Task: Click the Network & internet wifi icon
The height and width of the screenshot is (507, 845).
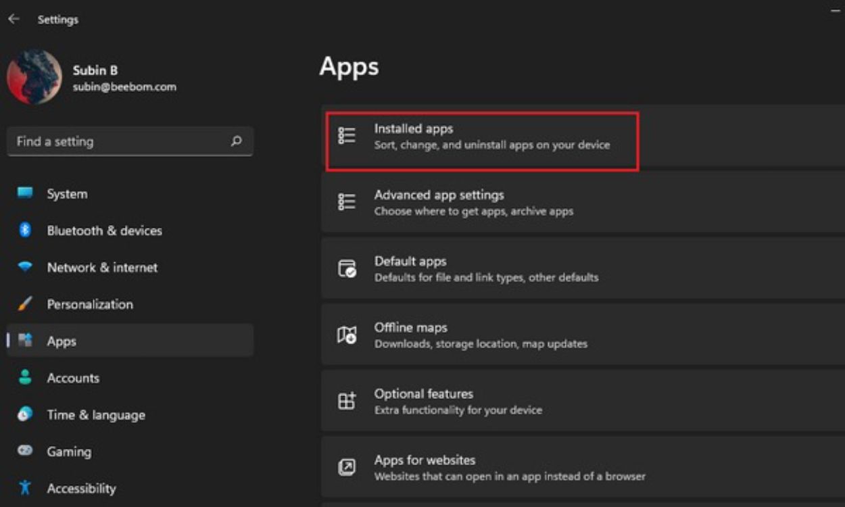Action: coord(24,268)
